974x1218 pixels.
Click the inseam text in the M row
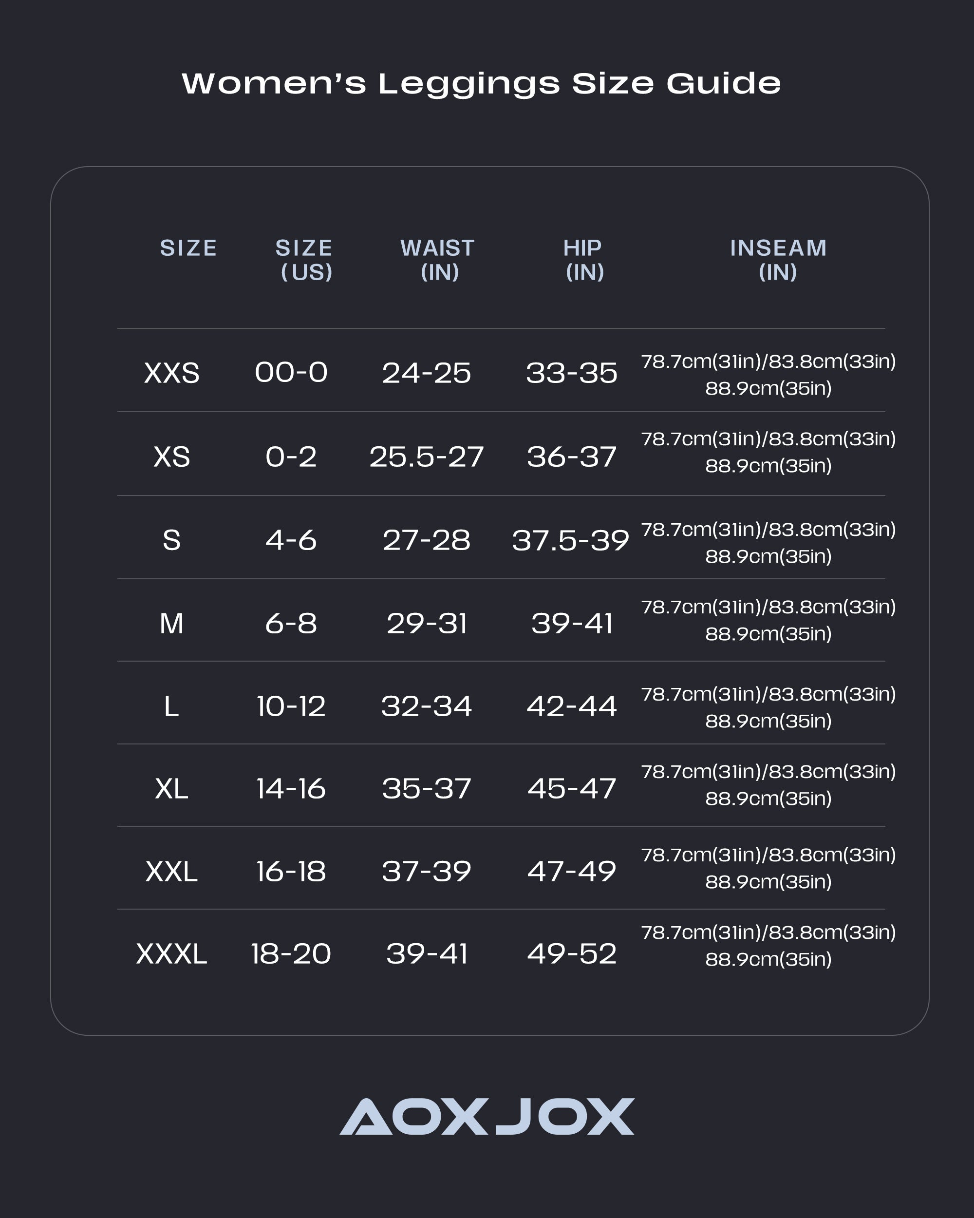[x=768, y=620]
